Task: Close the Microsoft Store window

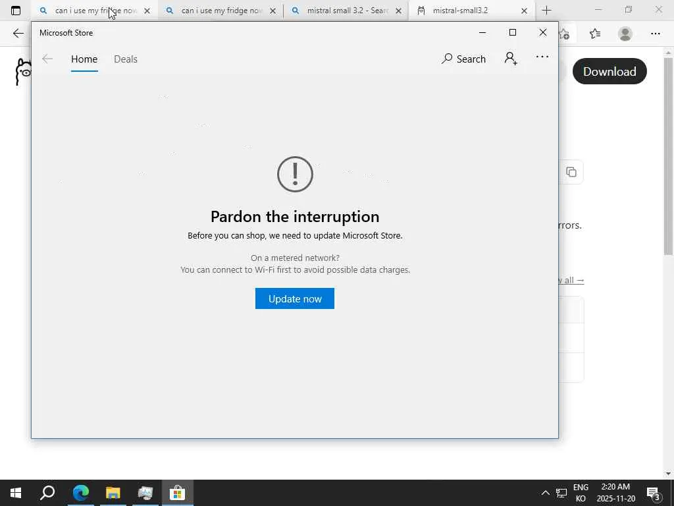Action: point(543,33)
